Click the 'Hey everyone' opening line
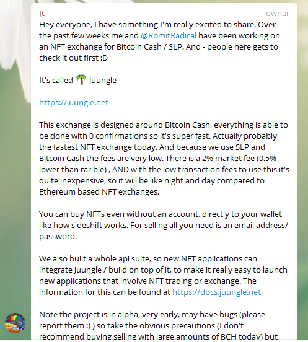Viewport: 308px width, 342px height. [x=157, y=24]
